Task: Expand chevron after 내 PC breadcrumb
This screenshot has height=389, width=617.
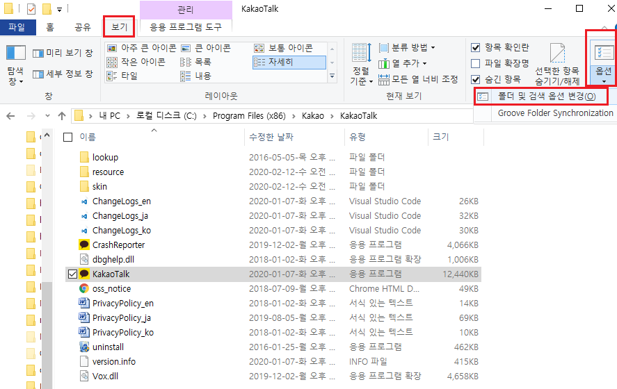Action: point(128,116)
